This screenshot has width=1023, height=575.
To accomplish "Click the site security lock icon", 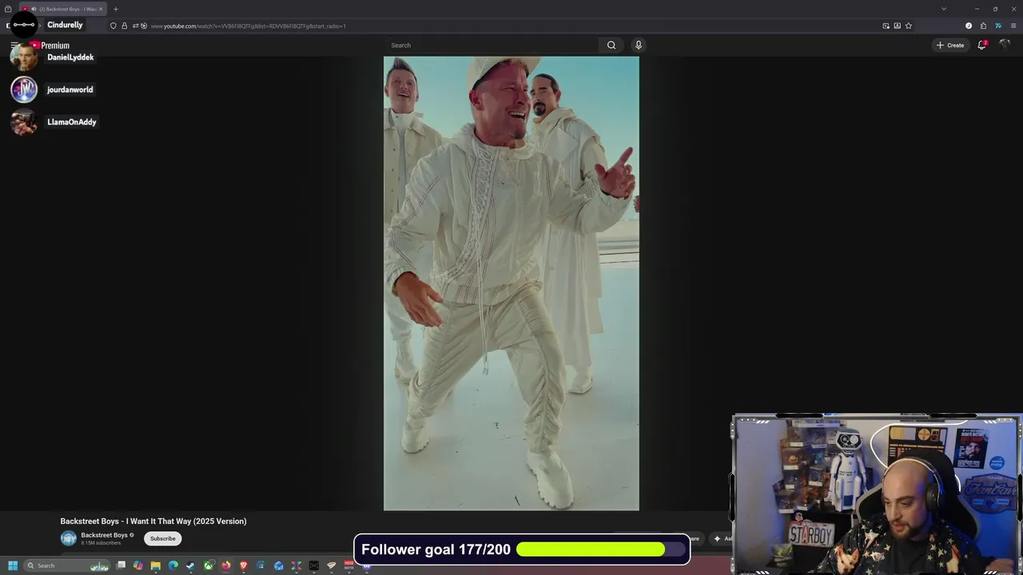I will pos(124,26).
